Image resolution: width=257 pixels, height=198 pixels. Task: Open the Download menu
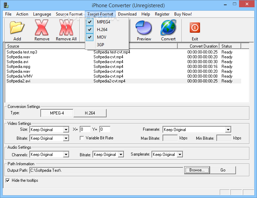(x=127, y=14)
